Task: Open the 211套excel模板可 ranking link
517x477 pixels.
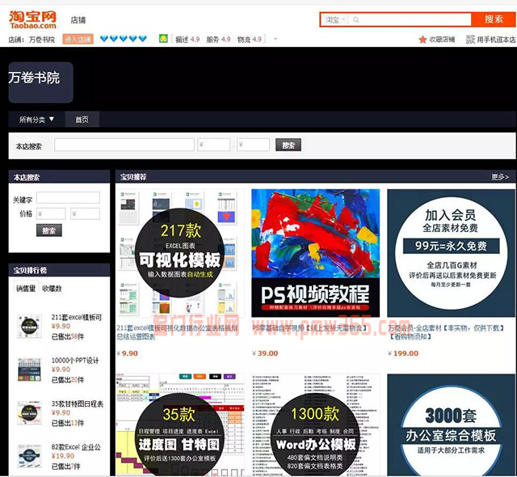Action: point(77,318)
